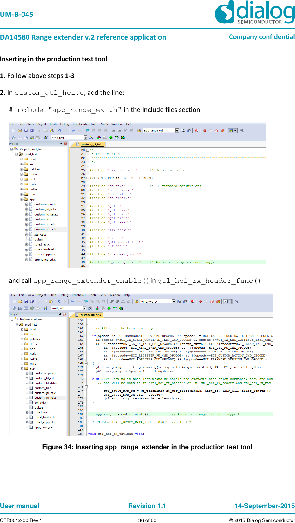Click Start Debug Session icon in upper screenshot
The image size is (295, 523).
coord(197,131)
